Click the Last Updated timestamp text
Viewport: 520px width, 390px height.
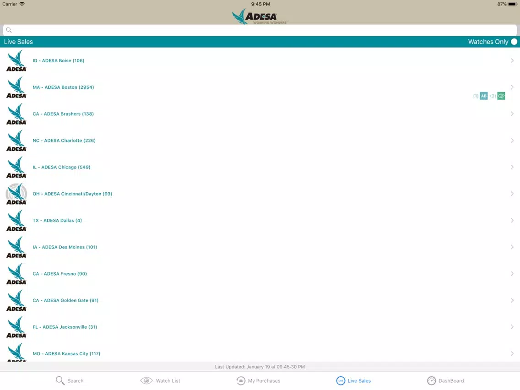pyautogui.click(x=260, y=367)
